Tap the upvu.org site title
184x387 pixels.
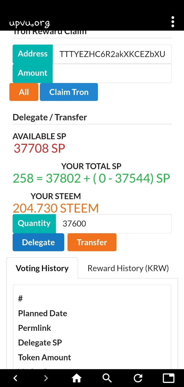coord(30,23)
